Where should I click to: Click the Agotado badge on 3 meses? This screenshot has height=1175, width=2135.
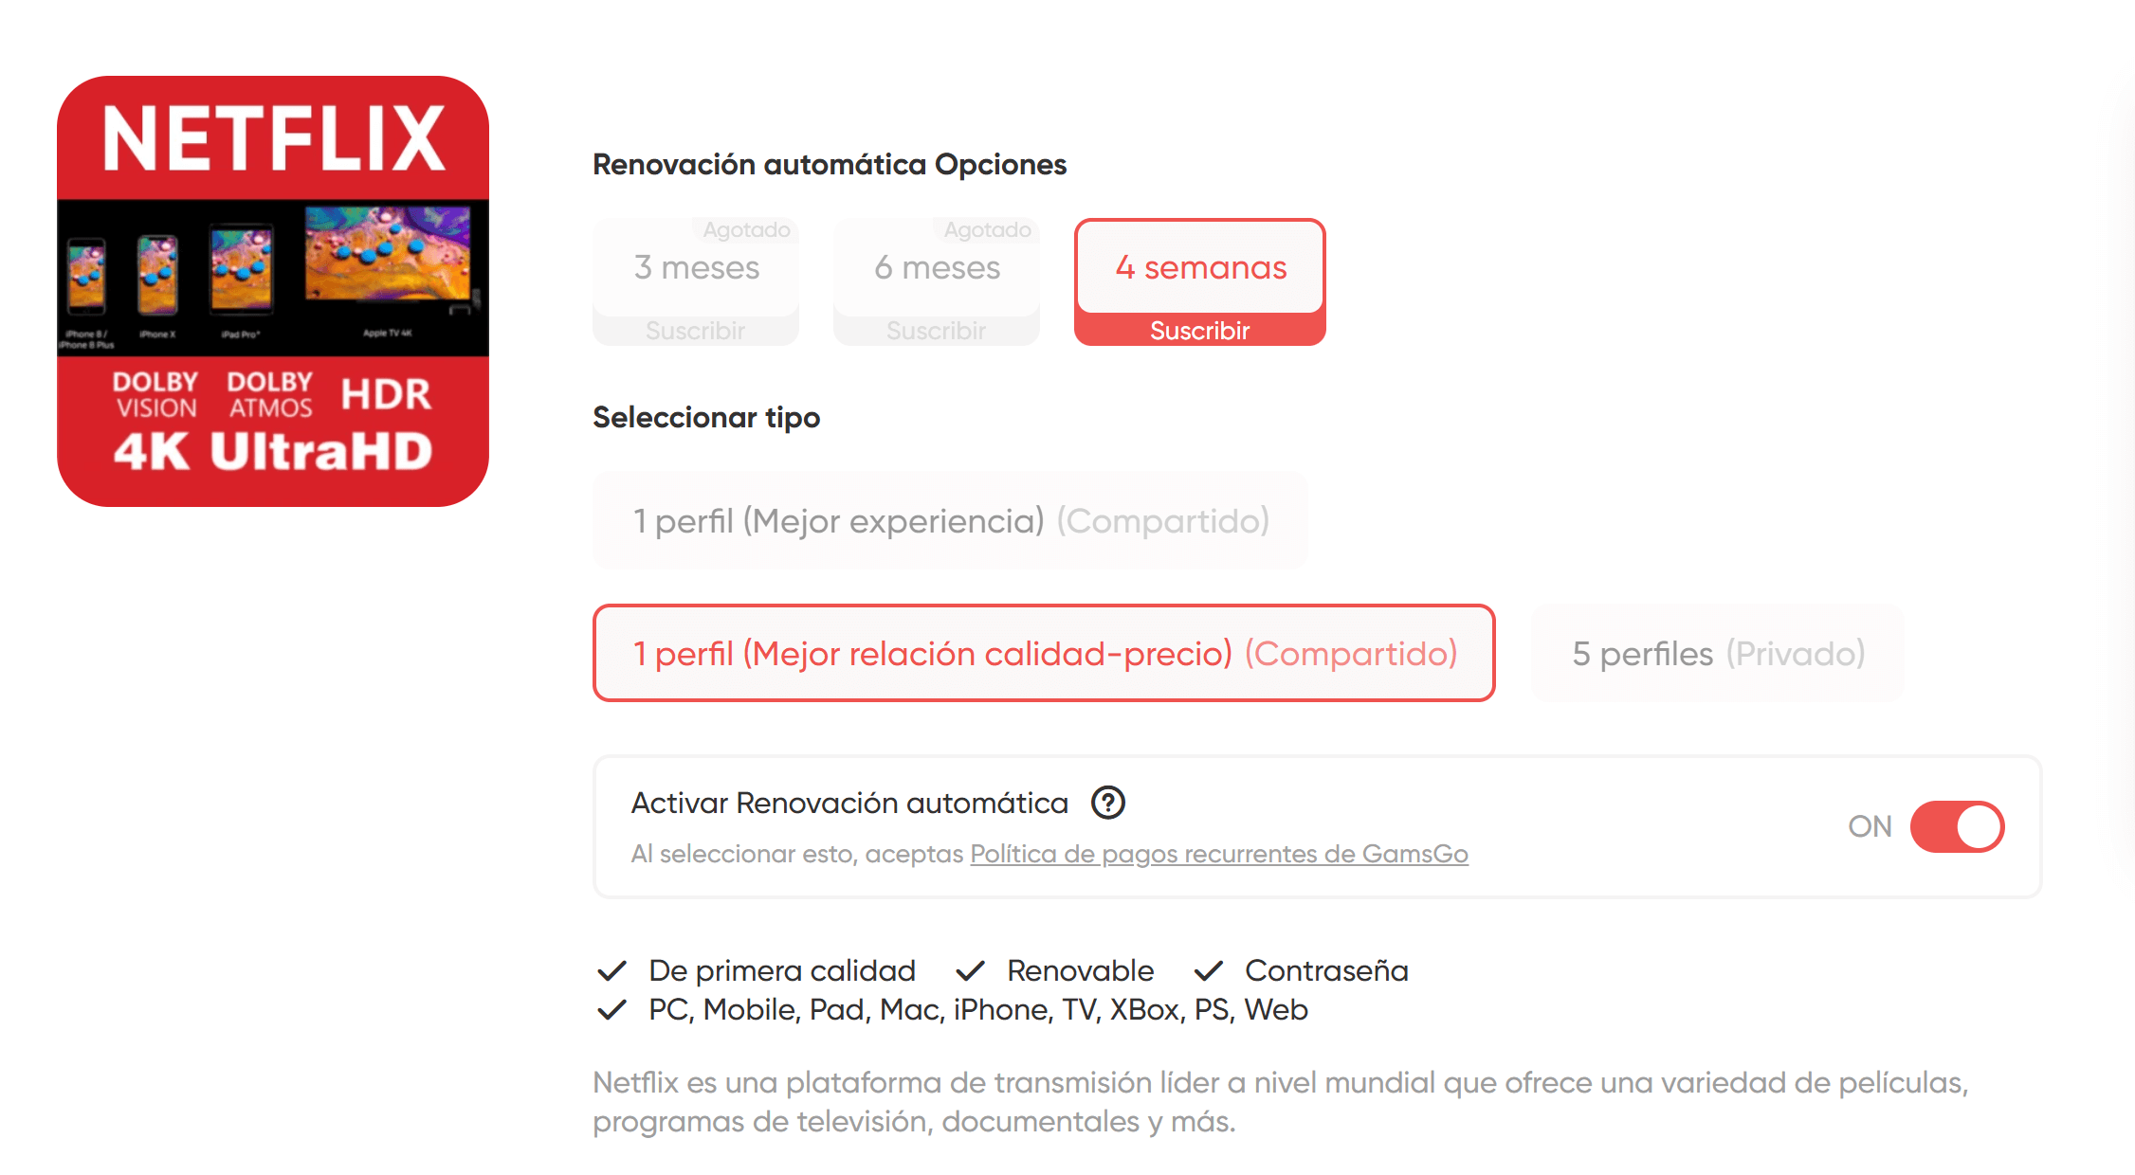tap(746, 229)
